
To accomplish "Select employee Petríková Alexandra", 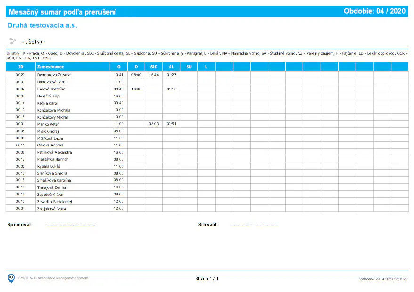I will coord(54,152).
